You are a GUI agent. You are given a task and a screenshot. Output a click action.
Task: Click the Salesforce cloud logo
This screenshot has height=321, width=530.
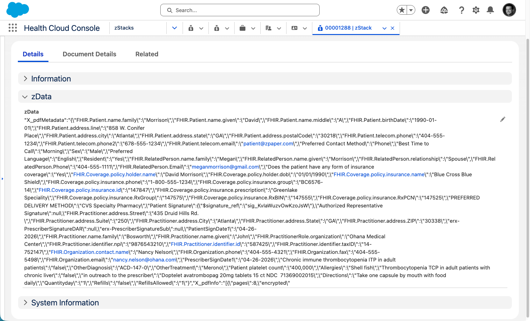18,10
